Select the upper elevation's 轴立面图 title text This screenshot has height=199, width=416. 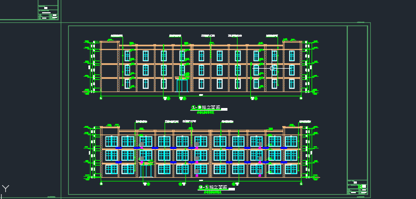pyautogui.click(x=211, y=107)
